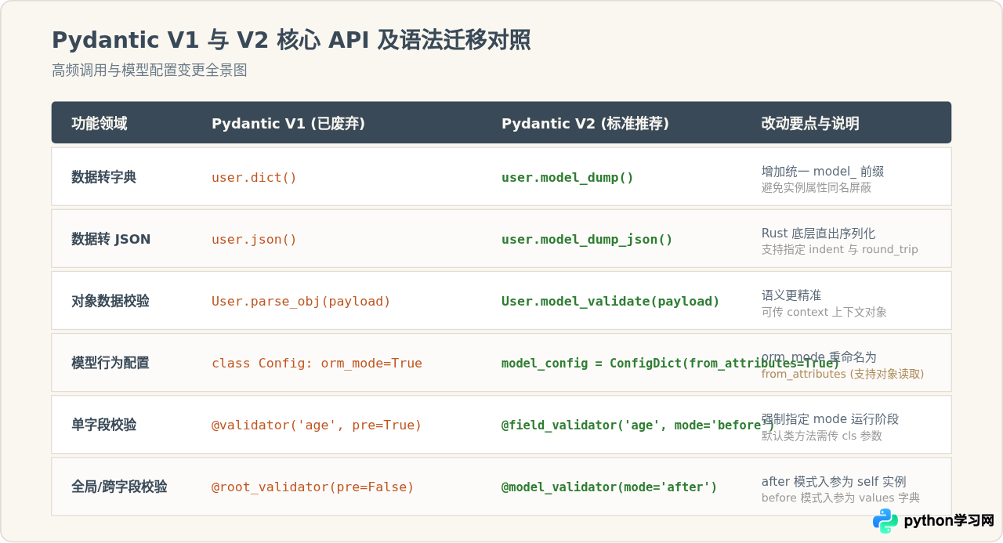The image size is (1003, 543).
Task: Click the 'User.parse_obj(payload)' code cell
Action: [x=301, y=301]
